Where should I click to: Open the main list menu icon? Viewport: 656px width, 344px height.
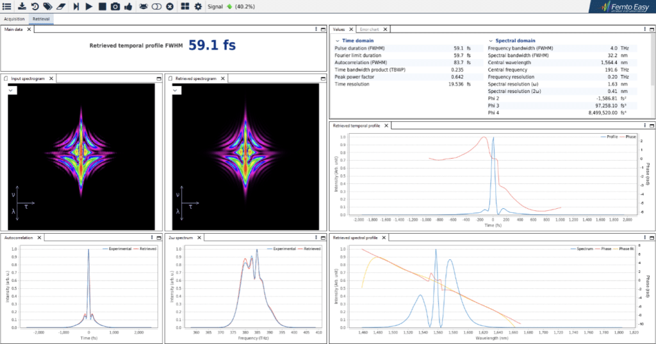(x=6, y=6)
